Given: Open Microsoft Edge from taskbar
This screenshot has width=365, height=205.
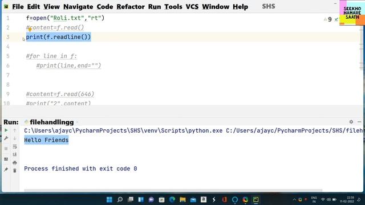Looking at the screenshot, I should (172, 199).
